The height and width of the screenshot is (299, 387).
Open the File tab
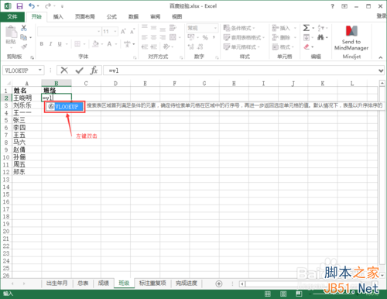coord(12,17)
